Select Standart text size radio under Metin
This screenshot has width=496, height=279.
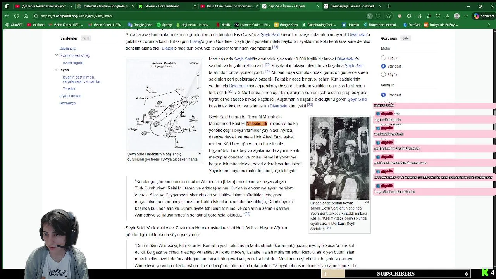383,66
